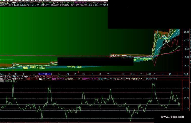The height and width of the screenshot is (123, 191).
Task: Click the 指标:22.94 value
Action: (x=58, y=79)
